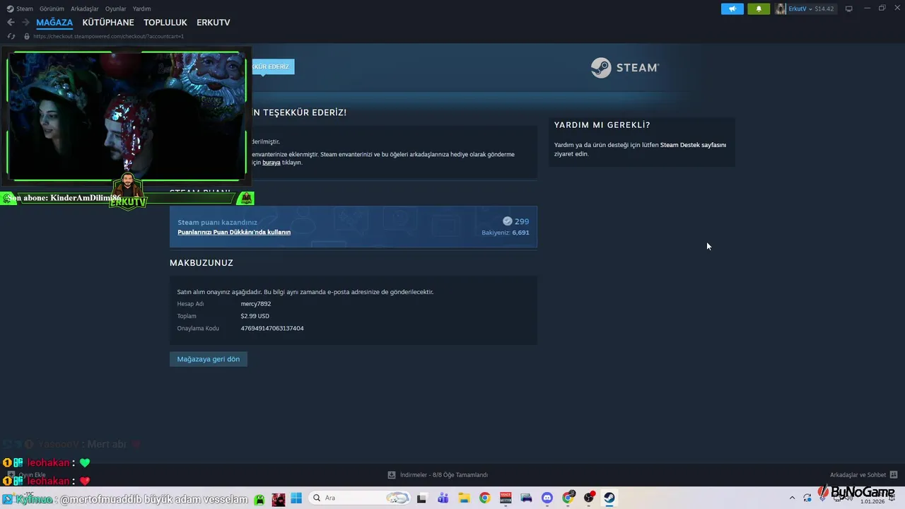Click the Steam logo in the header

[625, 67]
